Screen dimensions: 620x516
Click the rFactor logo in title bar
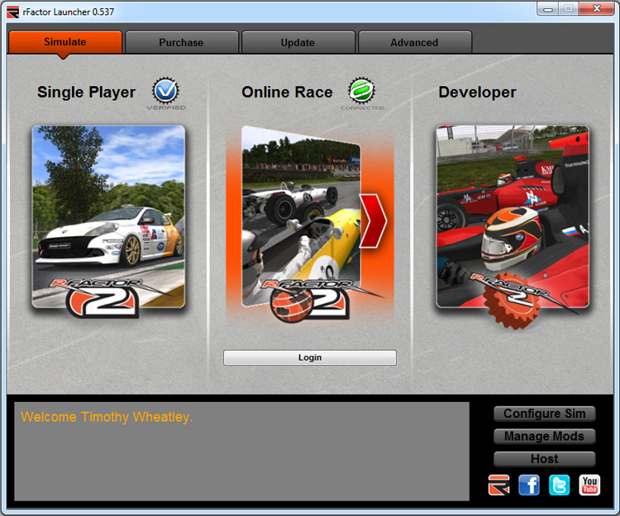click(x=12, y=10)
